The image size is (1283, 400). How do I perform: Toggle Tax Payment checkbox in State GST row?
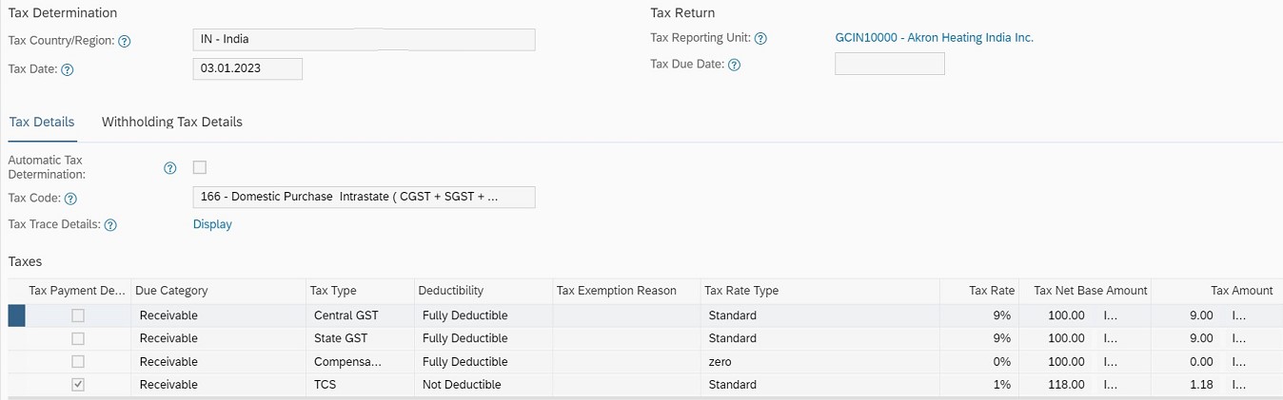[78, 338]
